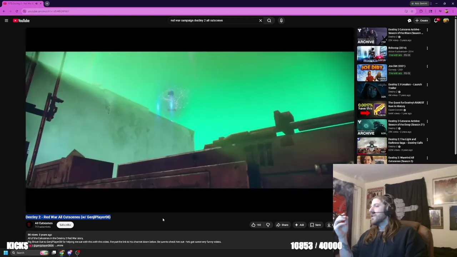The width and height of the screenshot is (457, 257).
Task: Open options menu for Joe Dirt (2001)
Action: point(427,66)
